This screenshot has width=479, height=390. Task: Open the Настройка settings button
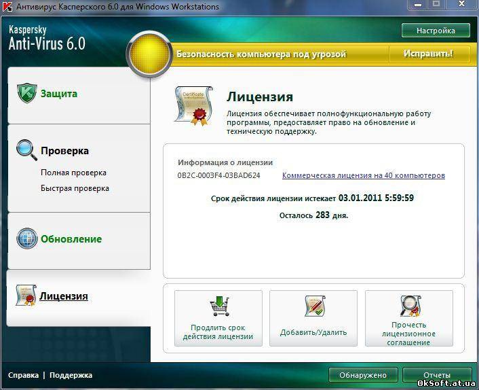436,31
